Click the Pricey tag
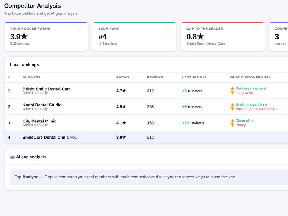Image resolution: width=288 pixels, height=216 pixels. point(240,125)
